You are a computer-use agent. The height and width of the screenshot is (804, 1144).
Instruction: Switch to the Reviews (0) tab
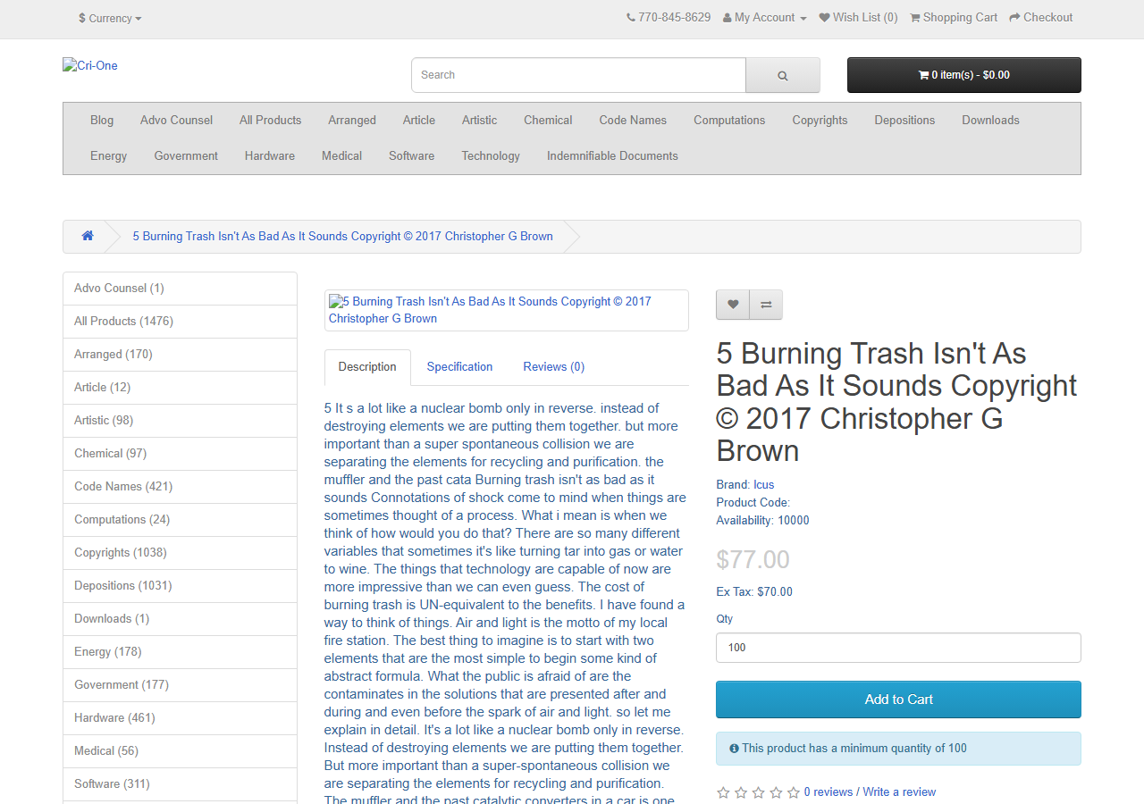(x=554, y=367)
